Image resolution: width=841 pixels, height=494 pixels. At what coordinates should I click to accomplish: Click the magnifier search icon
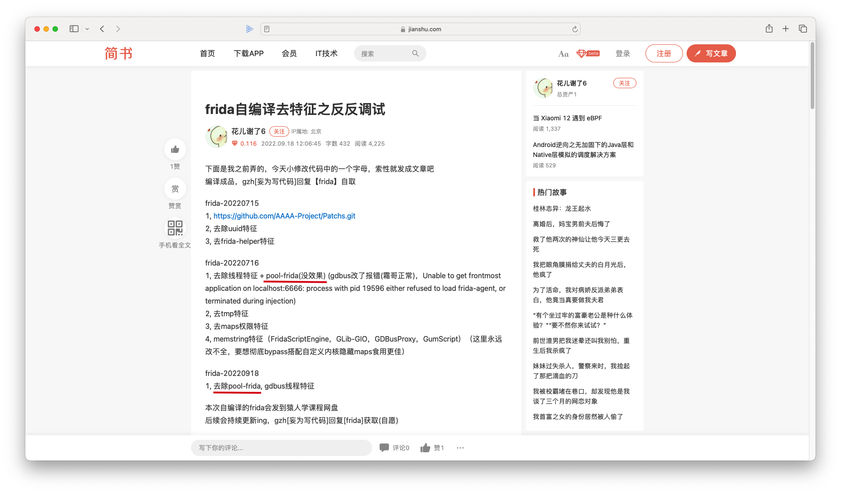click(x=416, y=53)
